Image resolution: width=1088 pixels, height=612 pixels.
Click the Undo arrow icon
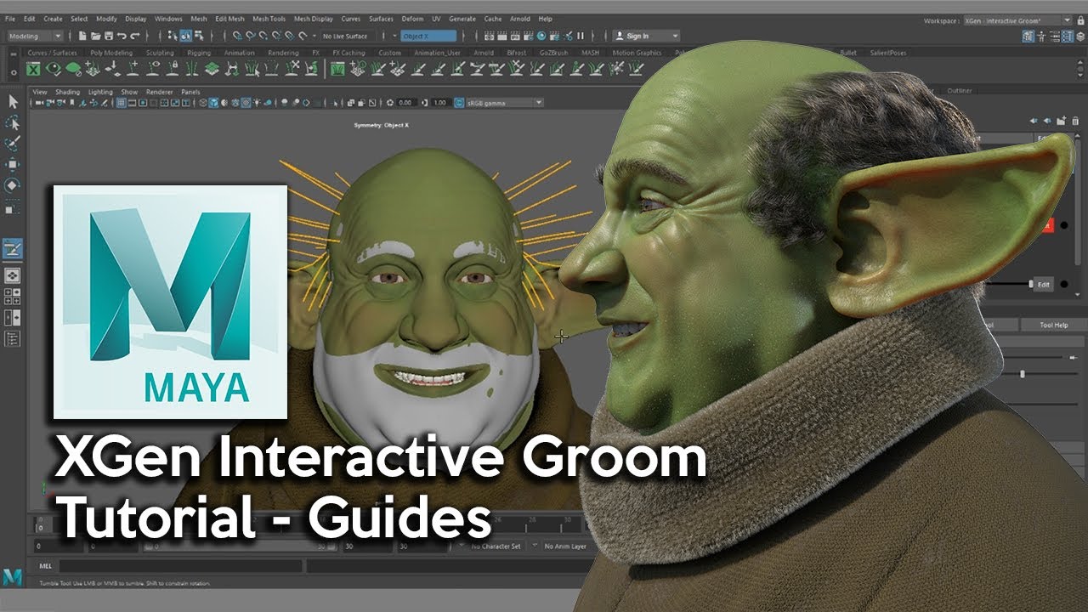pos(122,36)
